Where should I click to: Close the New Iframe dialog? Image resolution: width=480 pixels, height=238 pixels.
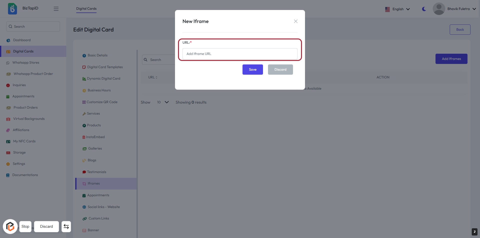(x=295, y=21)
